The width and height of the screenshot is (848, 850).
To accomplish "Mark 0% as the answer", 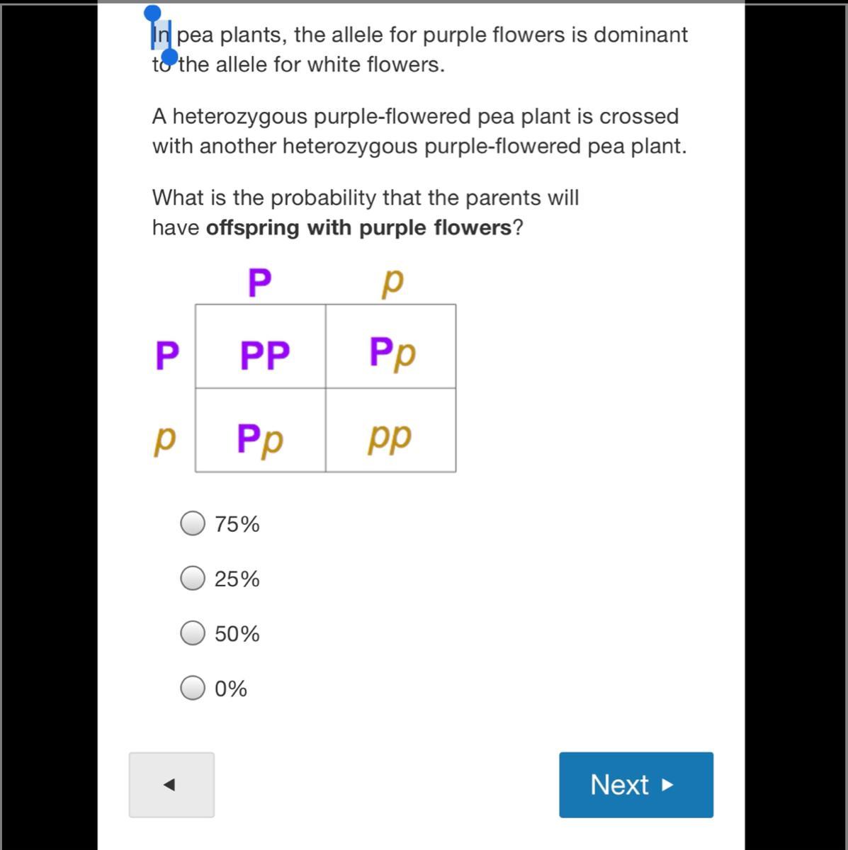I will pos(193,687).
